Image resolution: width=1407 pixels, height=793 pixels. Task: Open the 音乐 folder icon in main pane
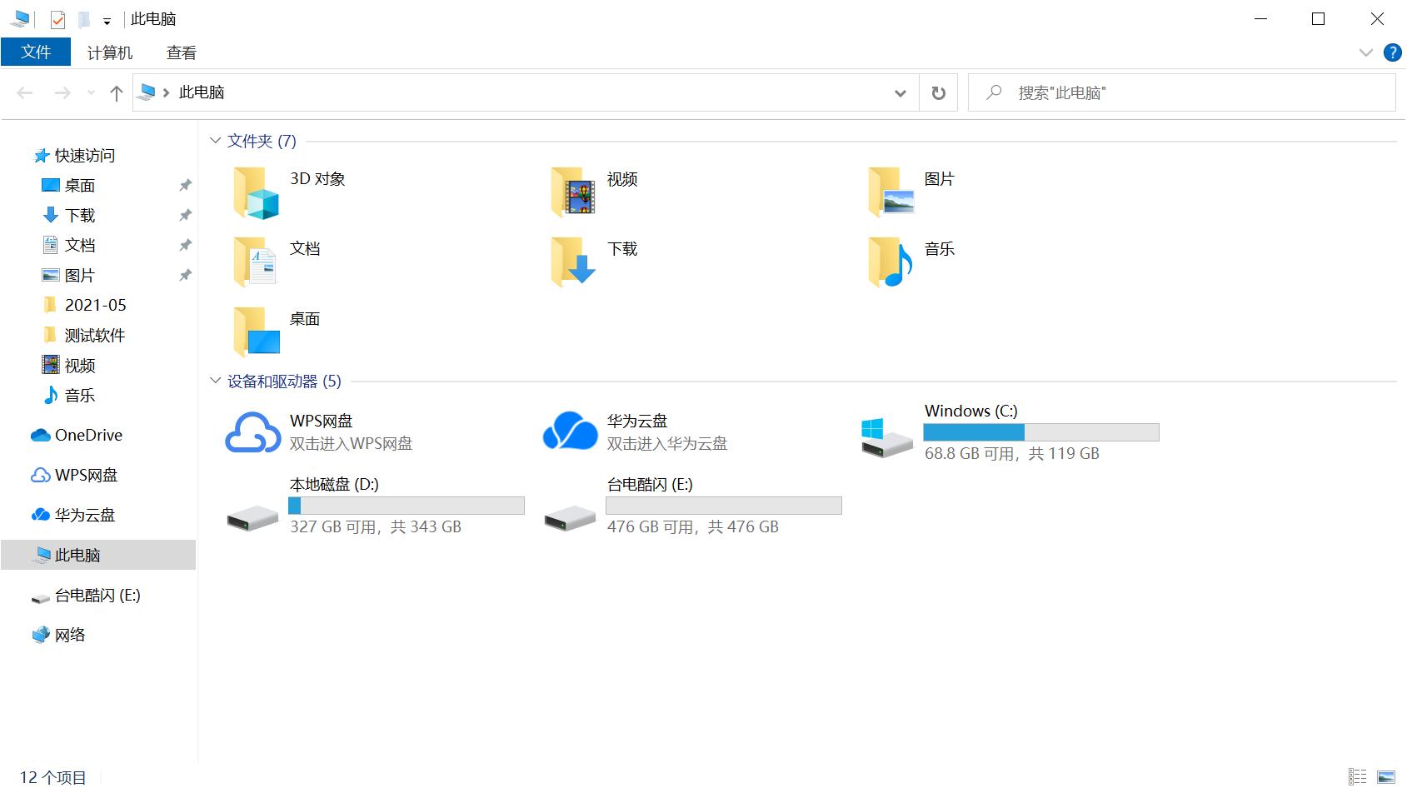coord(891,262)
